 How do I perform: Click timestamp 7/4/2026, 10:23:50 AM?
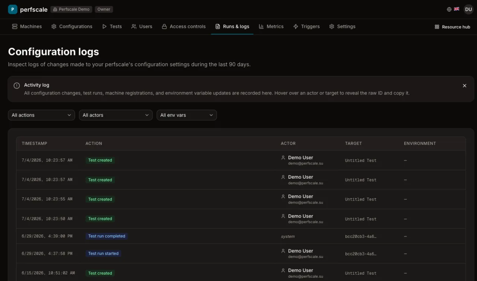click(47, 218)
